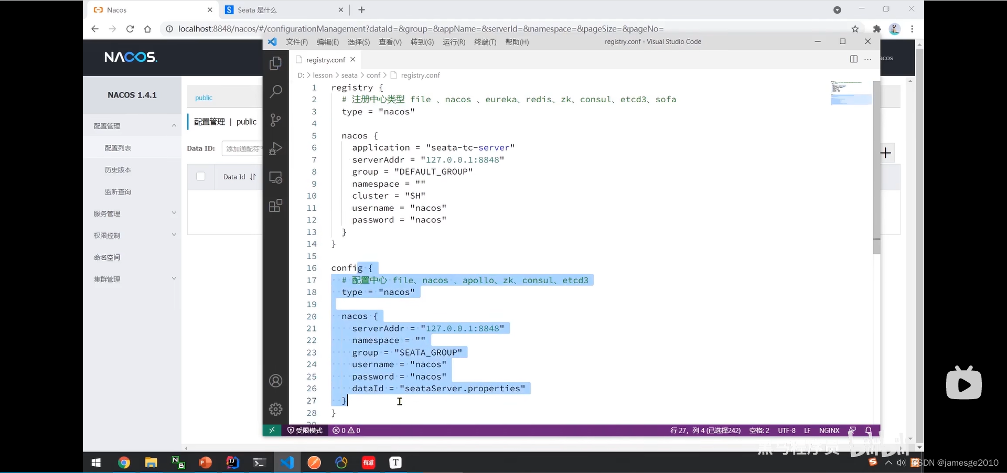Open the Chrome three-dot menu
Screen dimensions: 1007x473
click(912, 29)
